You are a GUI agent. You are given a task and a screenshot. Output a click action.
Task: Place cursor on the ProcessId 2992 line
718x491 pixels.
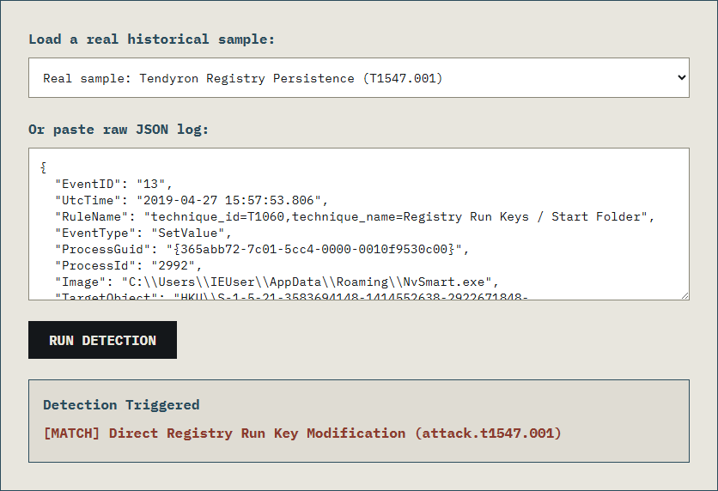click(x=128, y=266)
